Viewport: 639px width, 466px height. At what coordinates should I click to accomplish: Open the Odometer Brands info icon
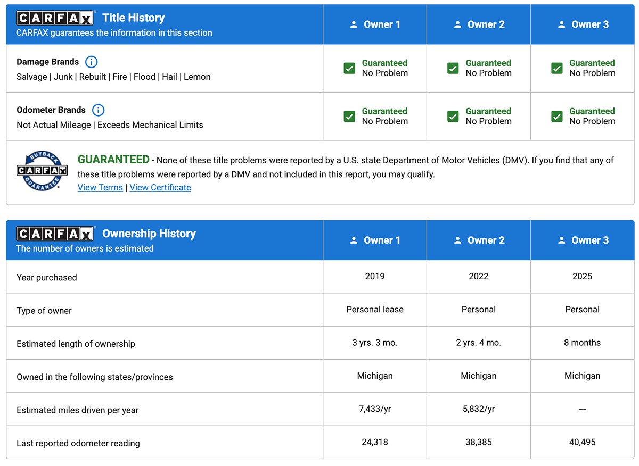pos(98,110)
